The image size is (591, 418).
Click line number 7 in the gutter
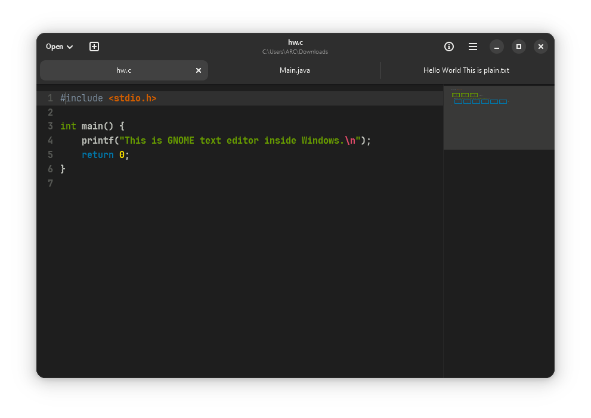coord(50,184)
